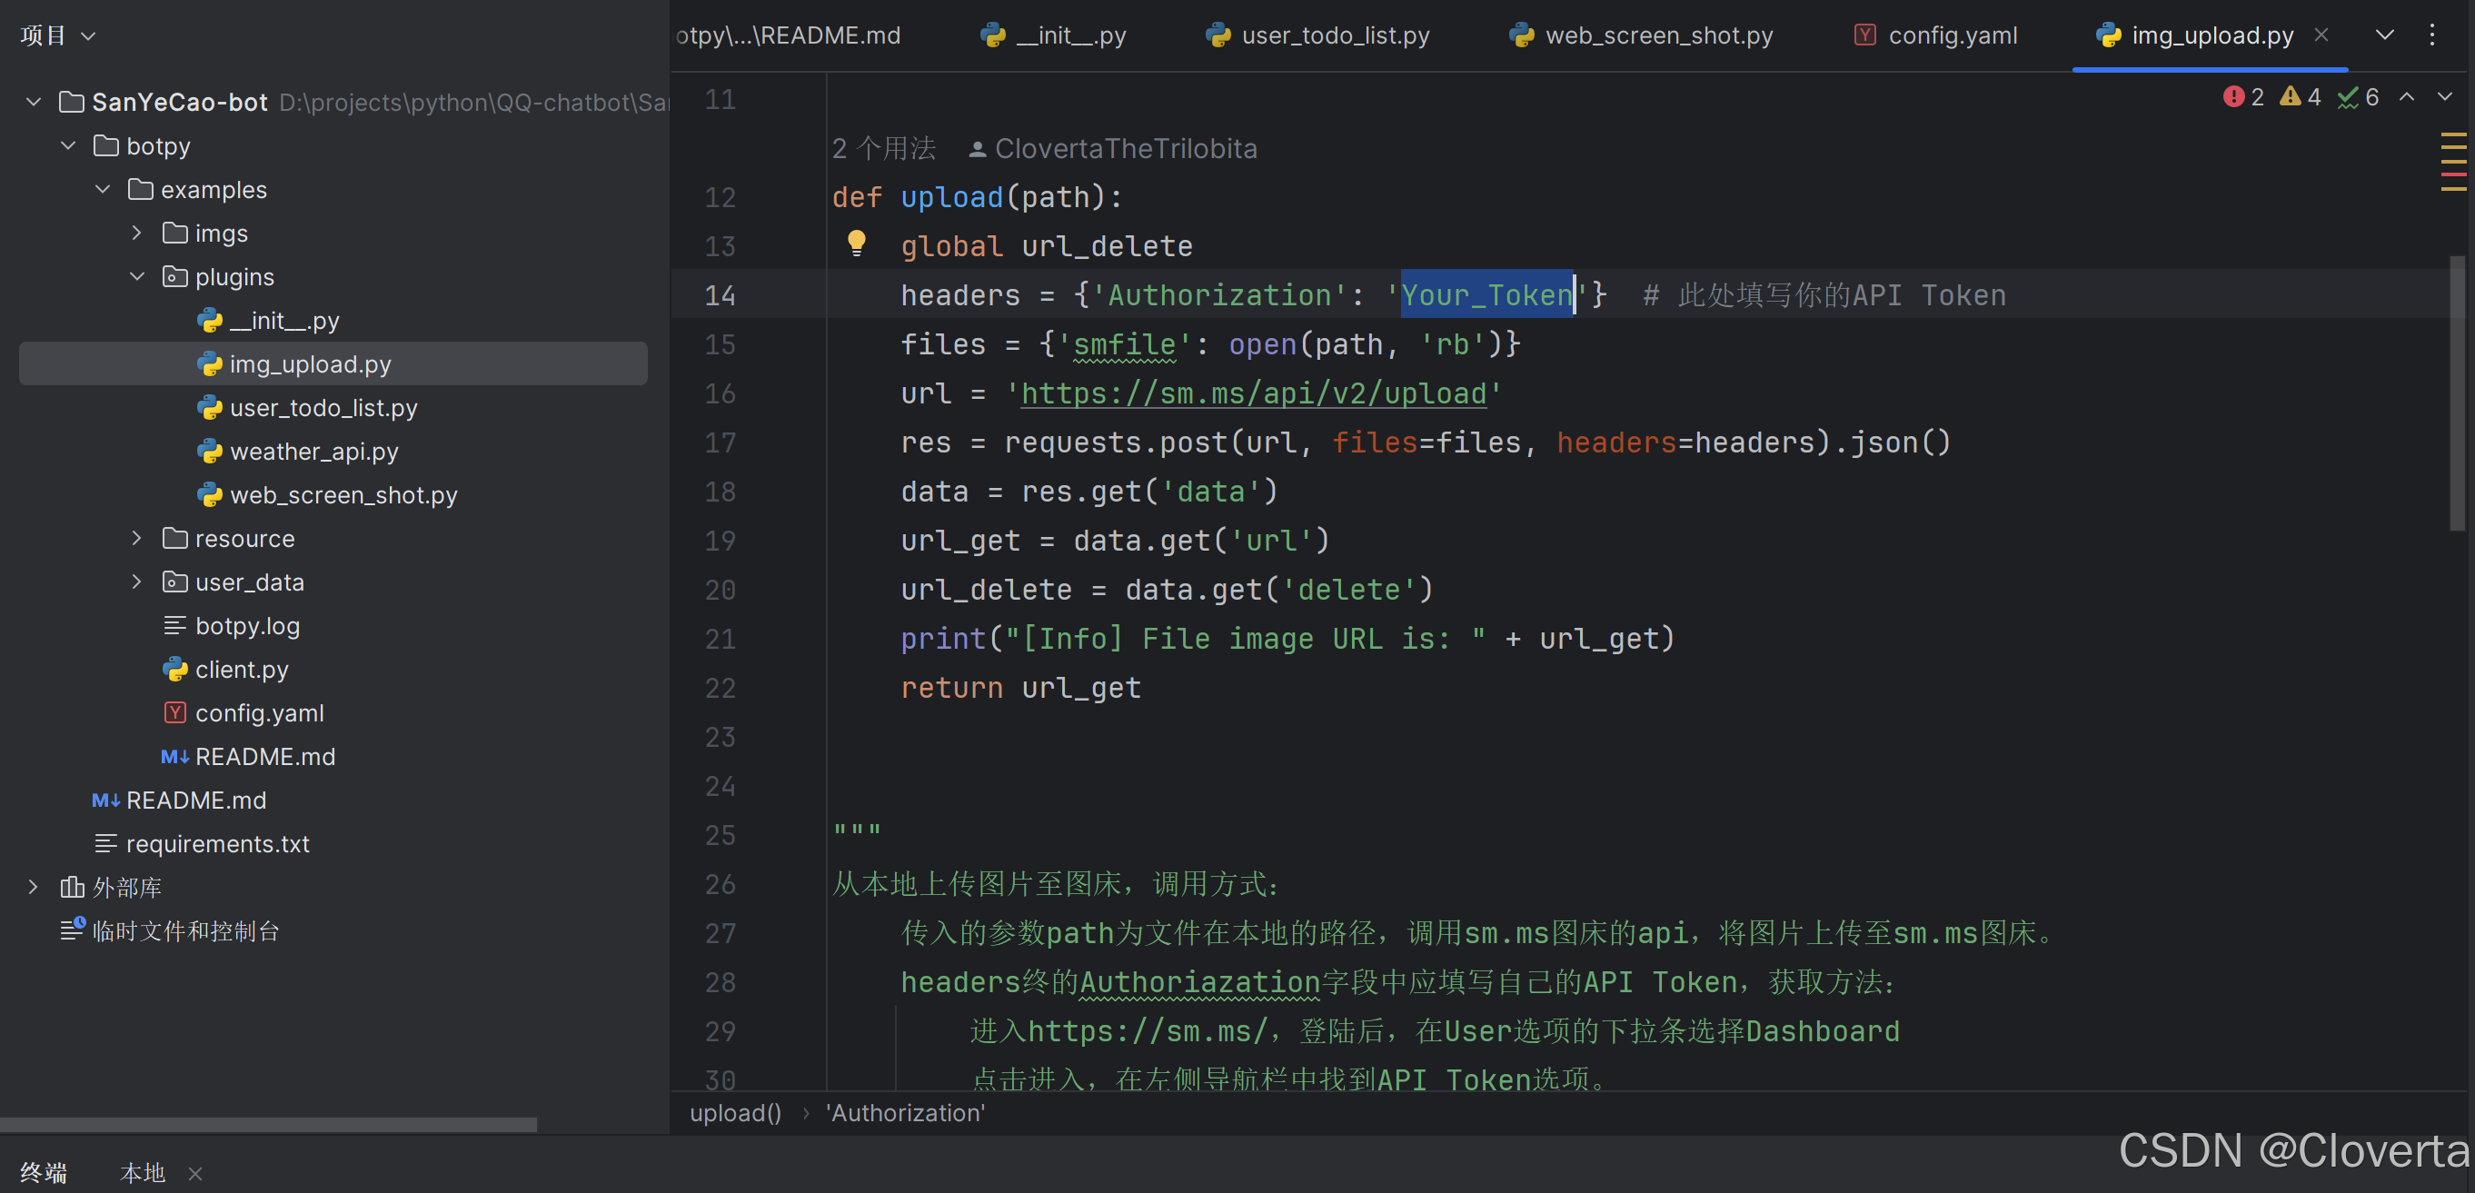Click the yellow warnings indicator icon
The width and height of the screenshot is (2475, 1193).
(2291, 97)
